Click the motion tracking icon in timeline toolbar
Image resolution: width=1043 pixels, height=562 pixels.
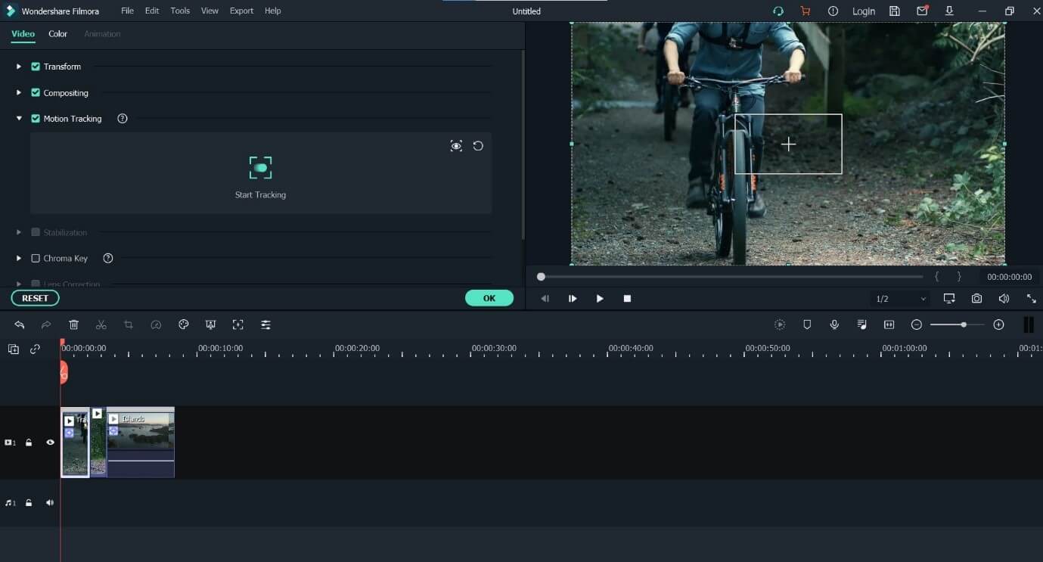click(237, 324)
